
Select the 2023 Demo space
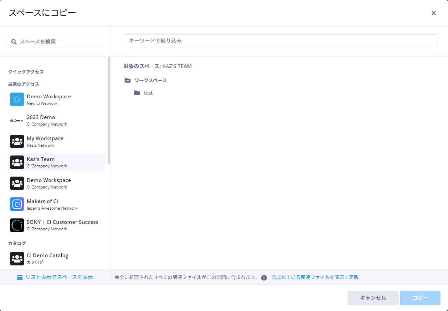point(56,120)
